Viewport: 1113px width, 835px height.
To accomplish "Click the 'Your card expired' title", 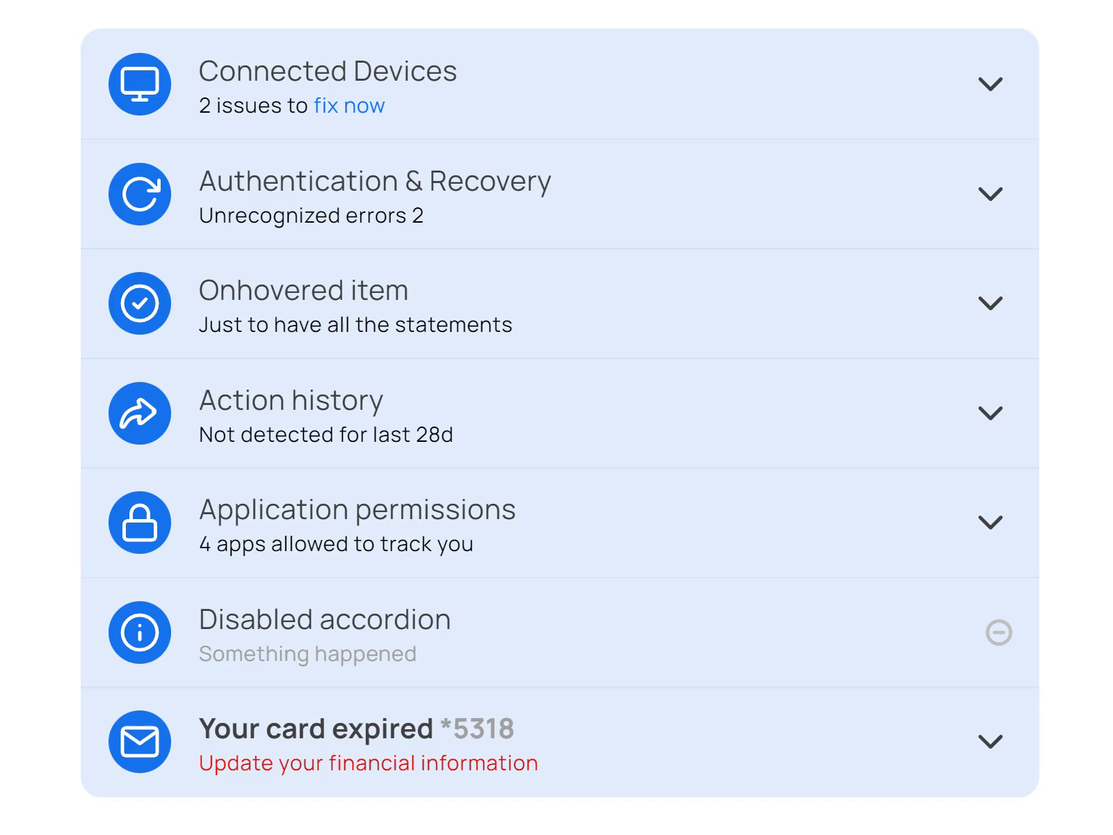I will 315,729.
